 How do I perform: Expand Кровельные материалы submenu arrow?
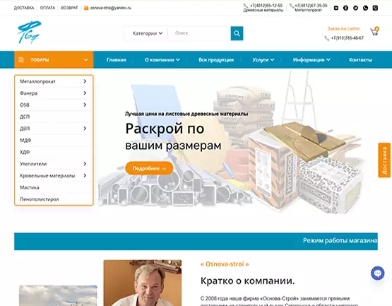85,176
